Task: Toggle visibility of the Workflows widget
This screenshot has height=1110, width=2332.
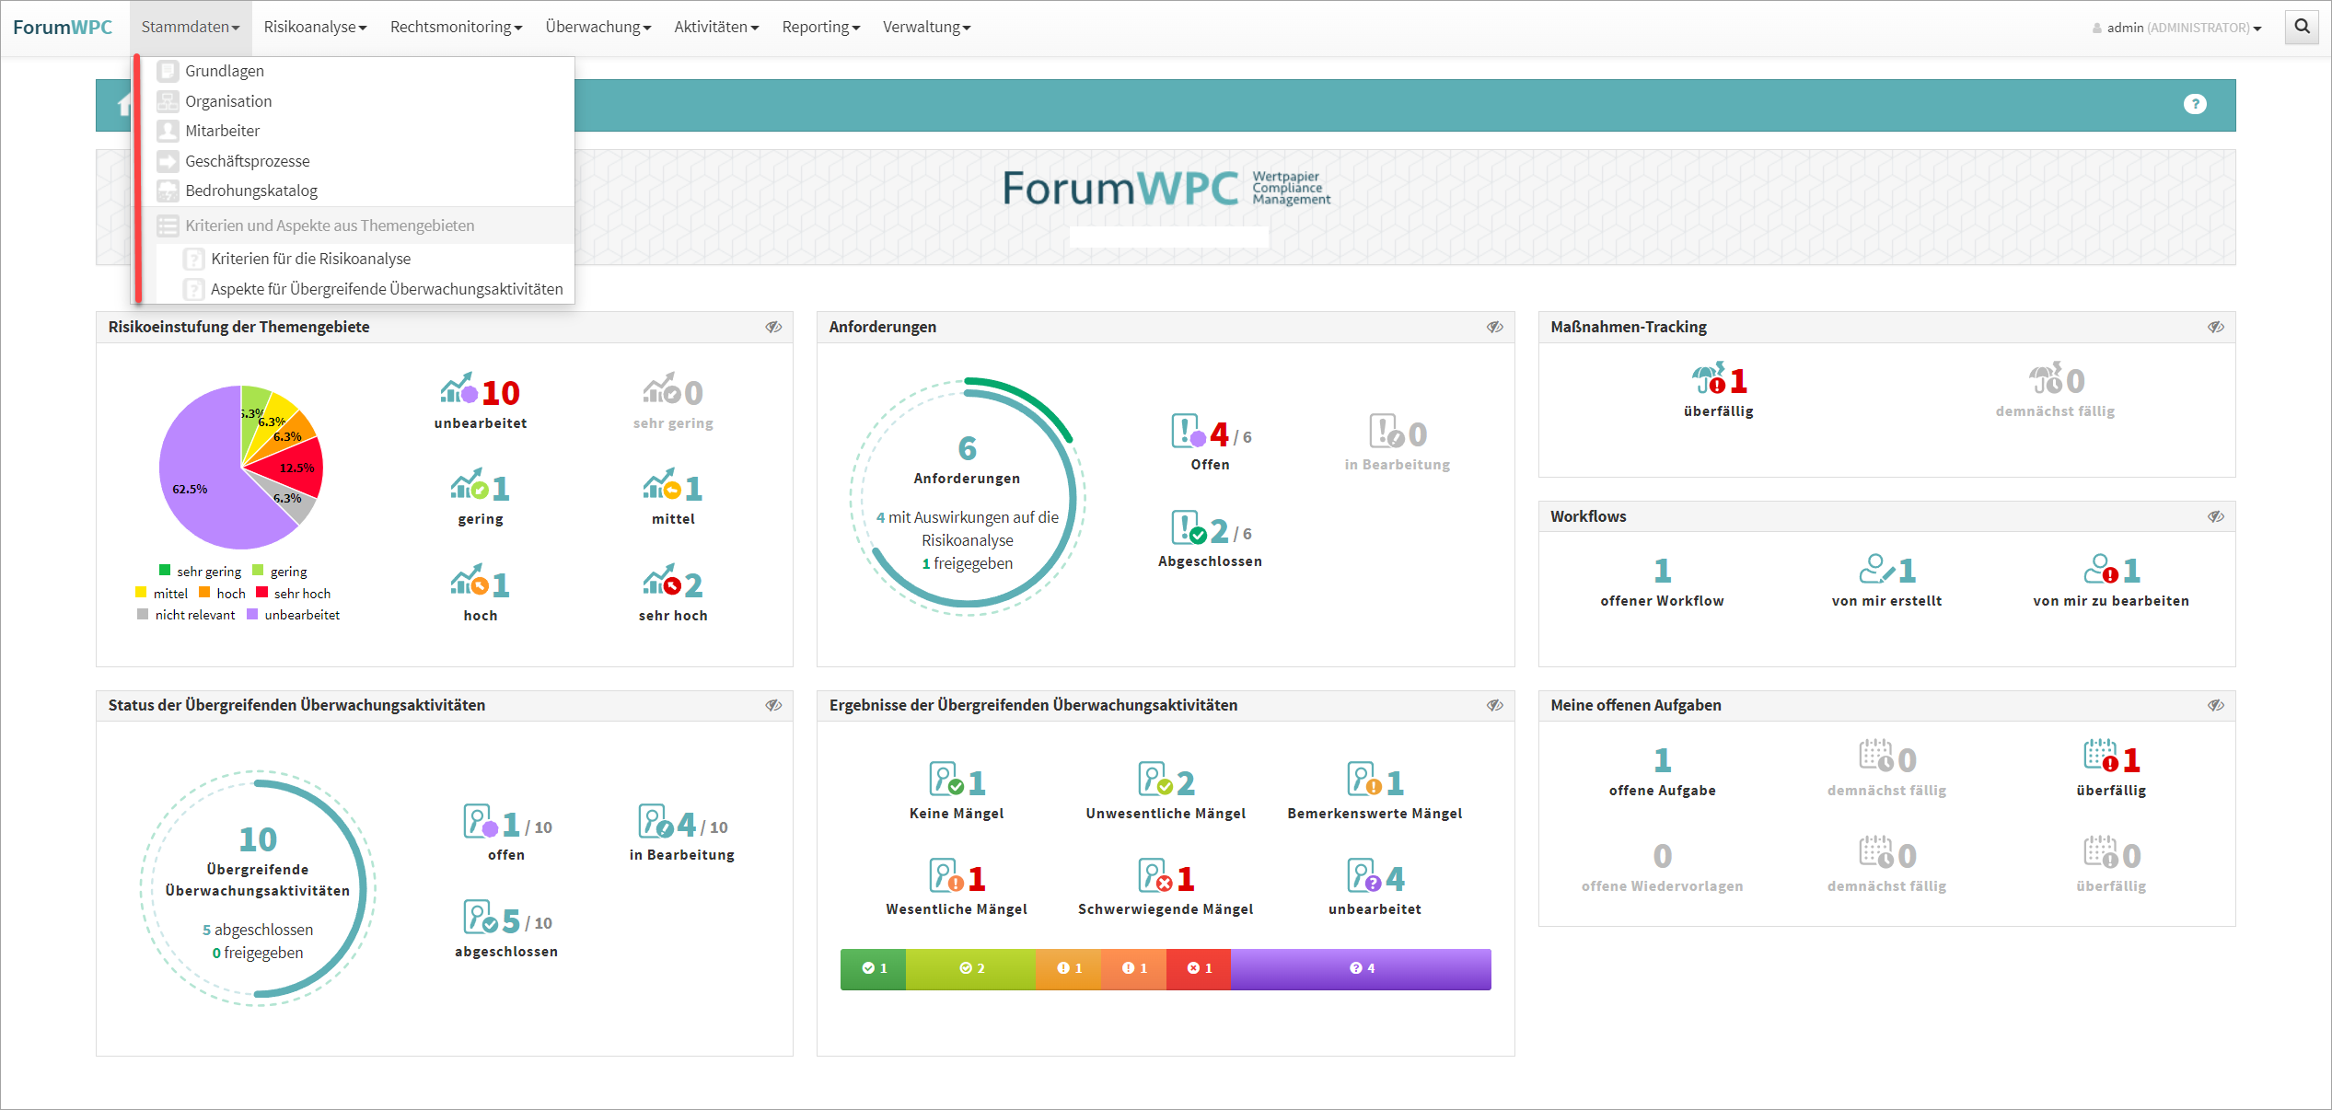Action: tap(2215, 517)
